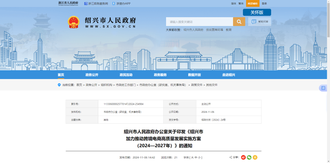Open the 政务公开 navigation tab
The image size is (330, 163).
coord(92,75)
